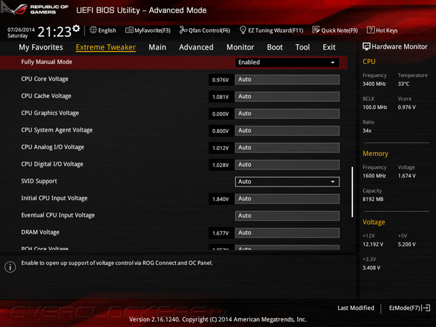Click the Hardware Monitor screen icon
Screen dimensions: 436x327
[x=367, y=46]
